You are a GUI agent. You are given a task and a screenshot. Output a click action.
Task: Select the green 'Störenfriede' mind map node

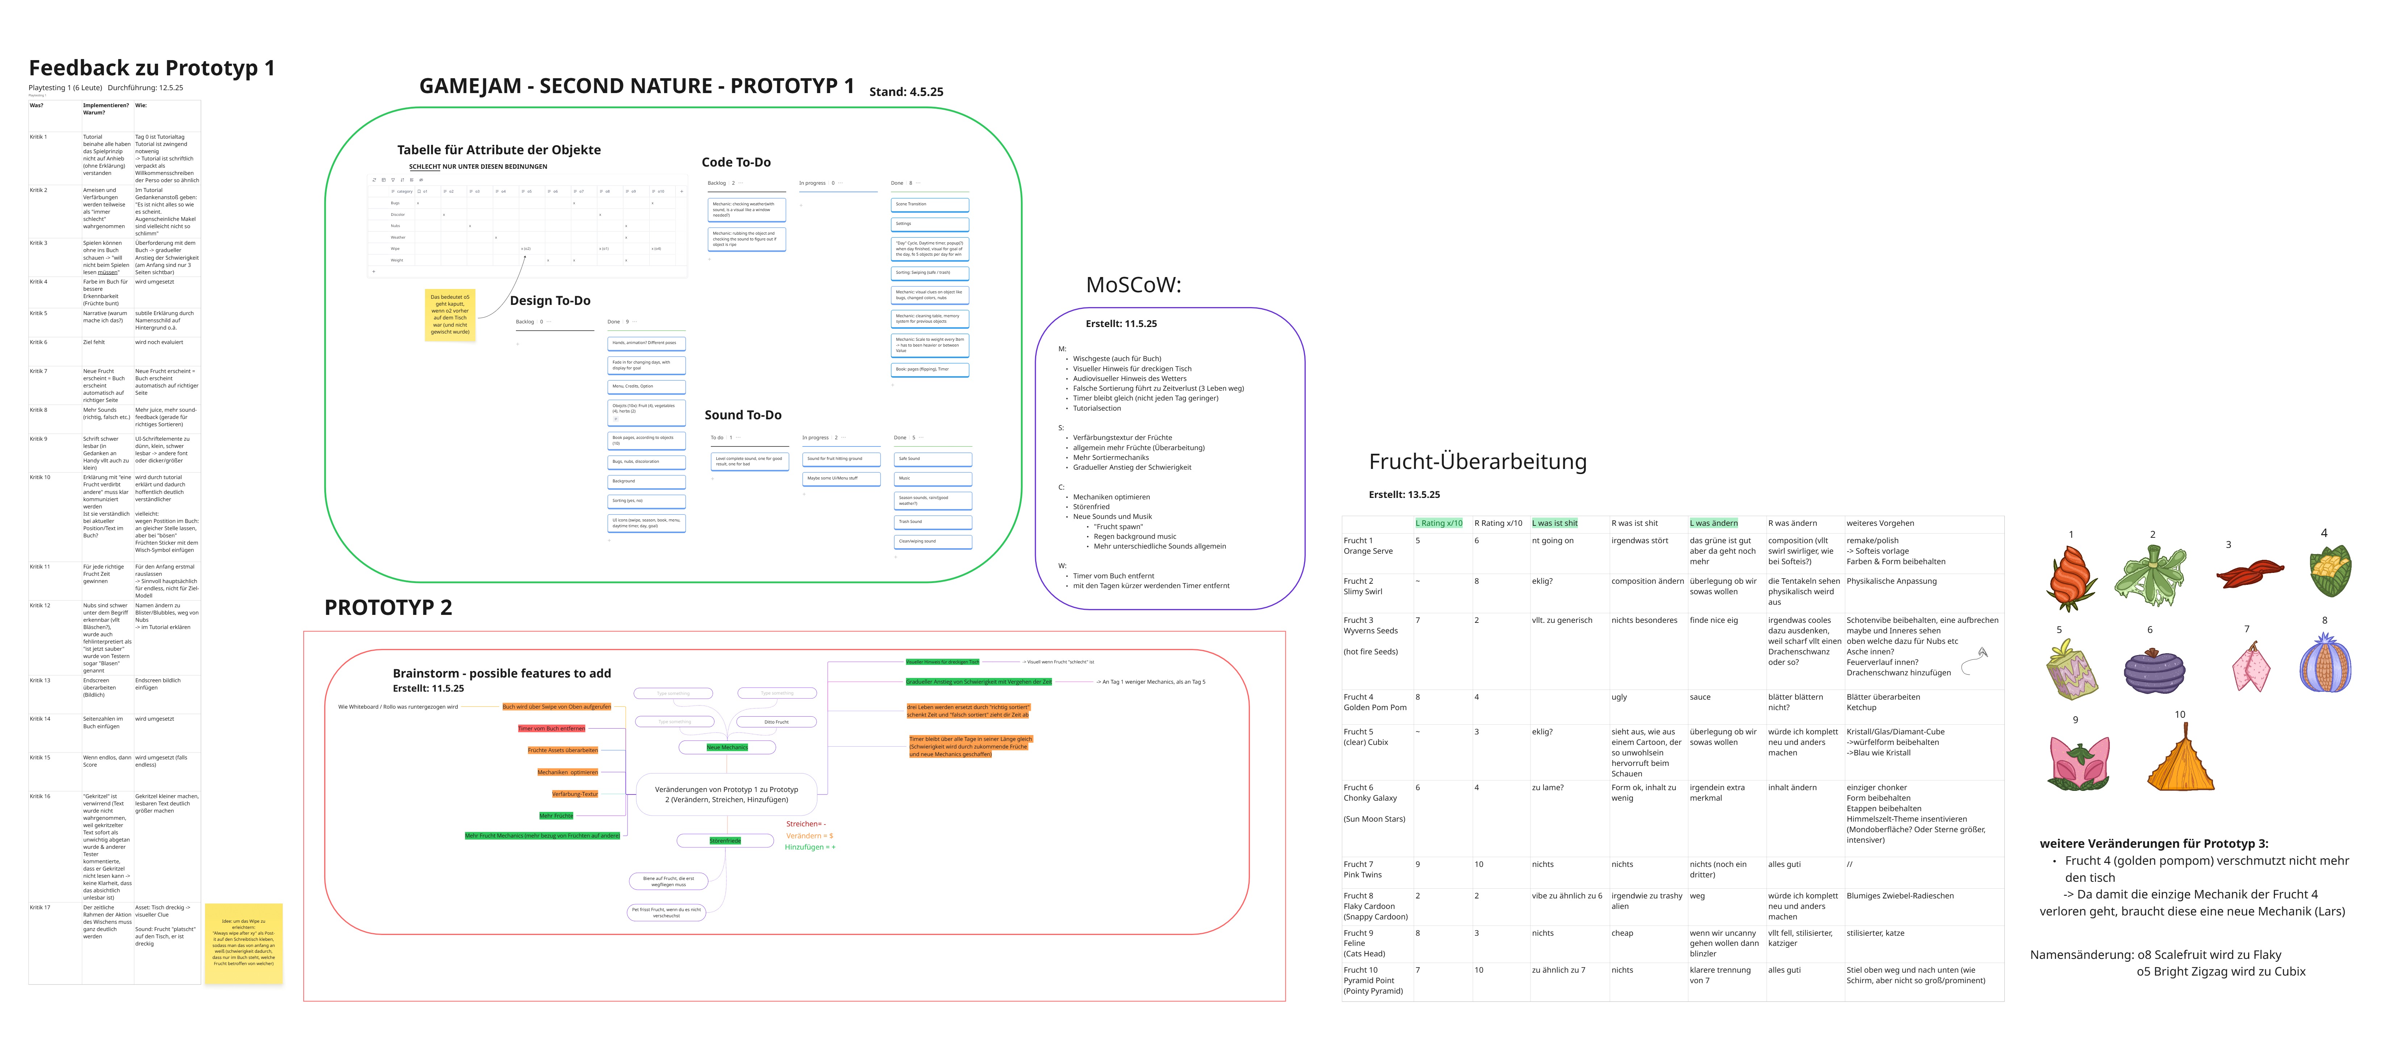tap(725, 840)
